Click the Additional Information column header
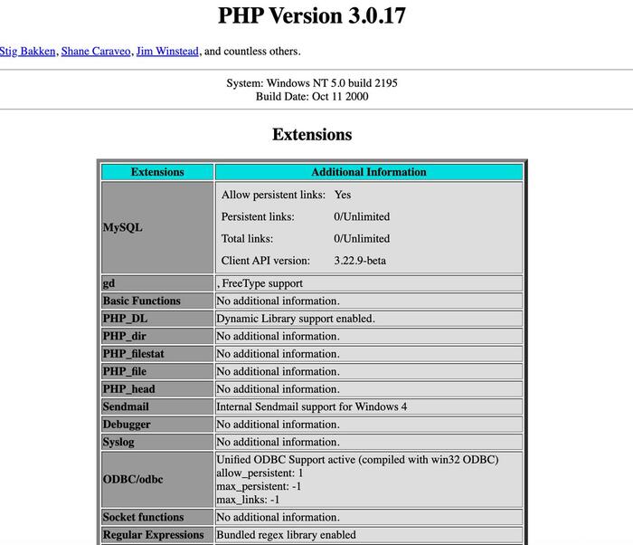Screen dimensions: 633x545 coord(368,172)
